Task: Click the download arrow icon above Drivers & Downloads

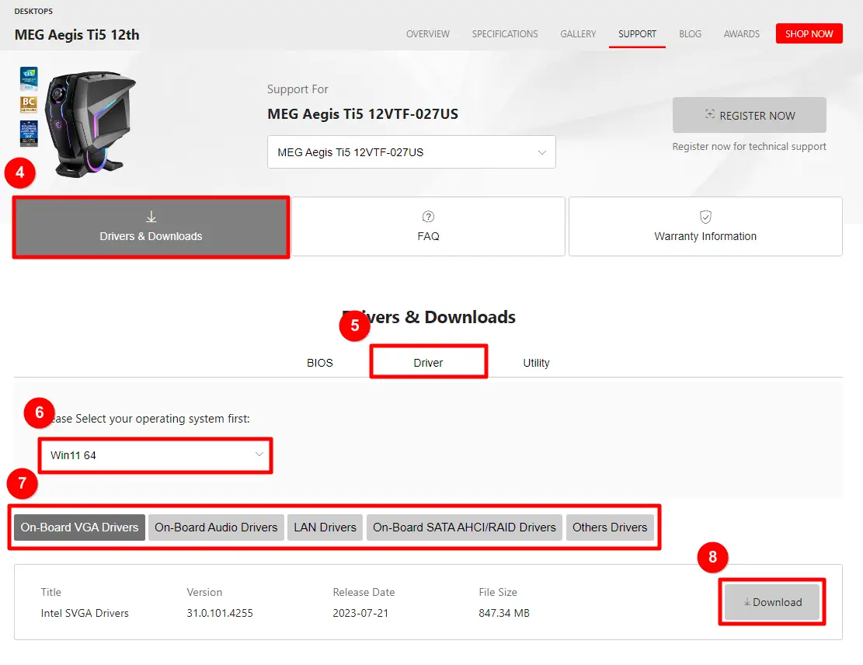Action: click(151, 217)
